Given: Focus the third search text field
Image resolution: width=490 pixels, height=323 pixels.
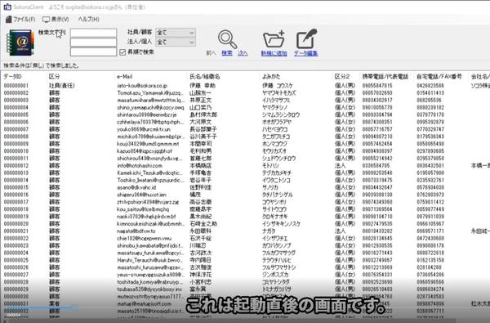Looking at the screenshot, I should coord(93,52).
